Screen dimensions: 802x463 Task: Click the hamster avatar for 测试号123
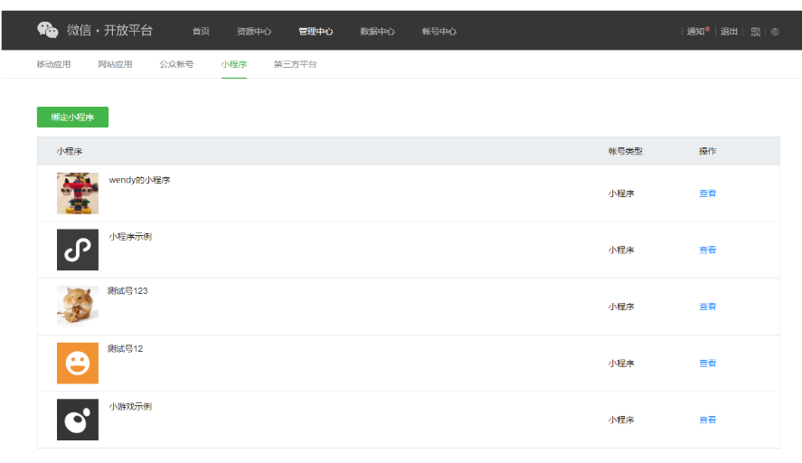(x=78, y=306)
